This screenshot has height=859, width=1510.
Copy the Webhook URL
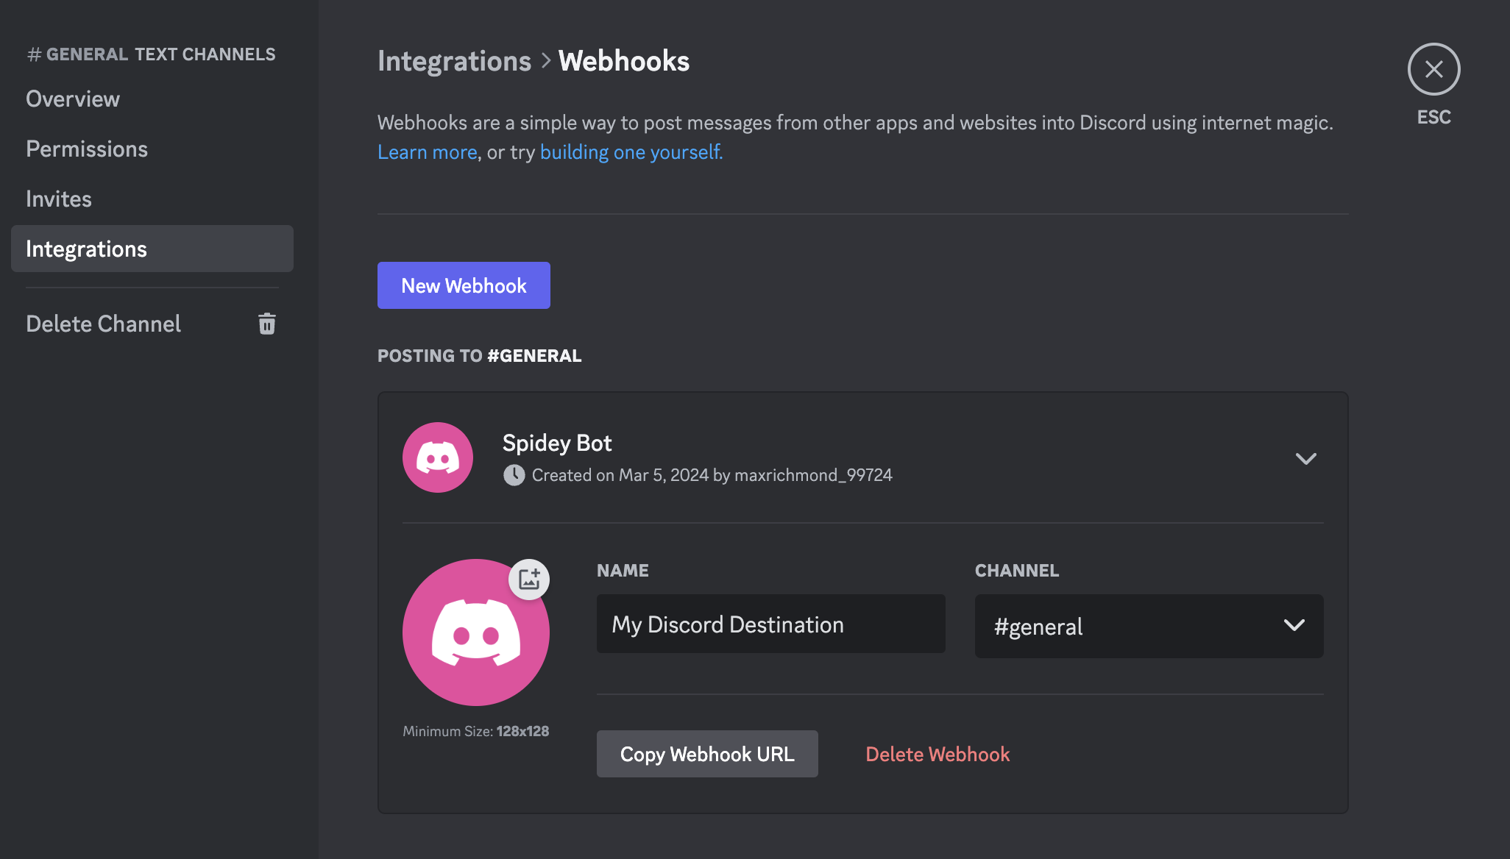pyautogui.click(x=706, y=753)
